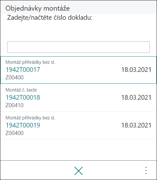Select date 18.03.2021 of order 1942T00017
157x180 pixels.
point(136,70)
